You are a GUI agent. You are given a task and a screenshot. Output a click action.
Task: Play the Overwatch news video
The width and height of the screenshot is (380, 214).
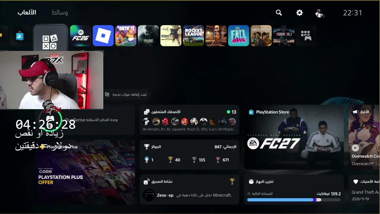pos(355,148)
